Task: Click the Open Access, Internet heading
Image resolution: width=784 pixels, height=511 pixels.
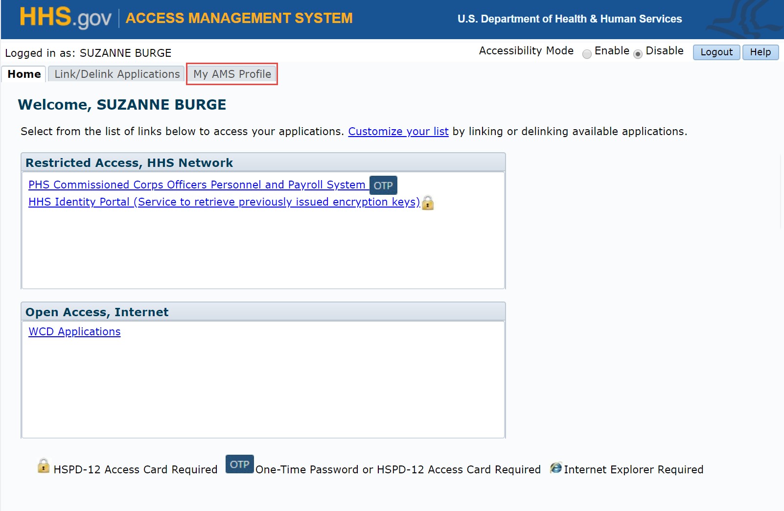Action: tap(97, 312)
